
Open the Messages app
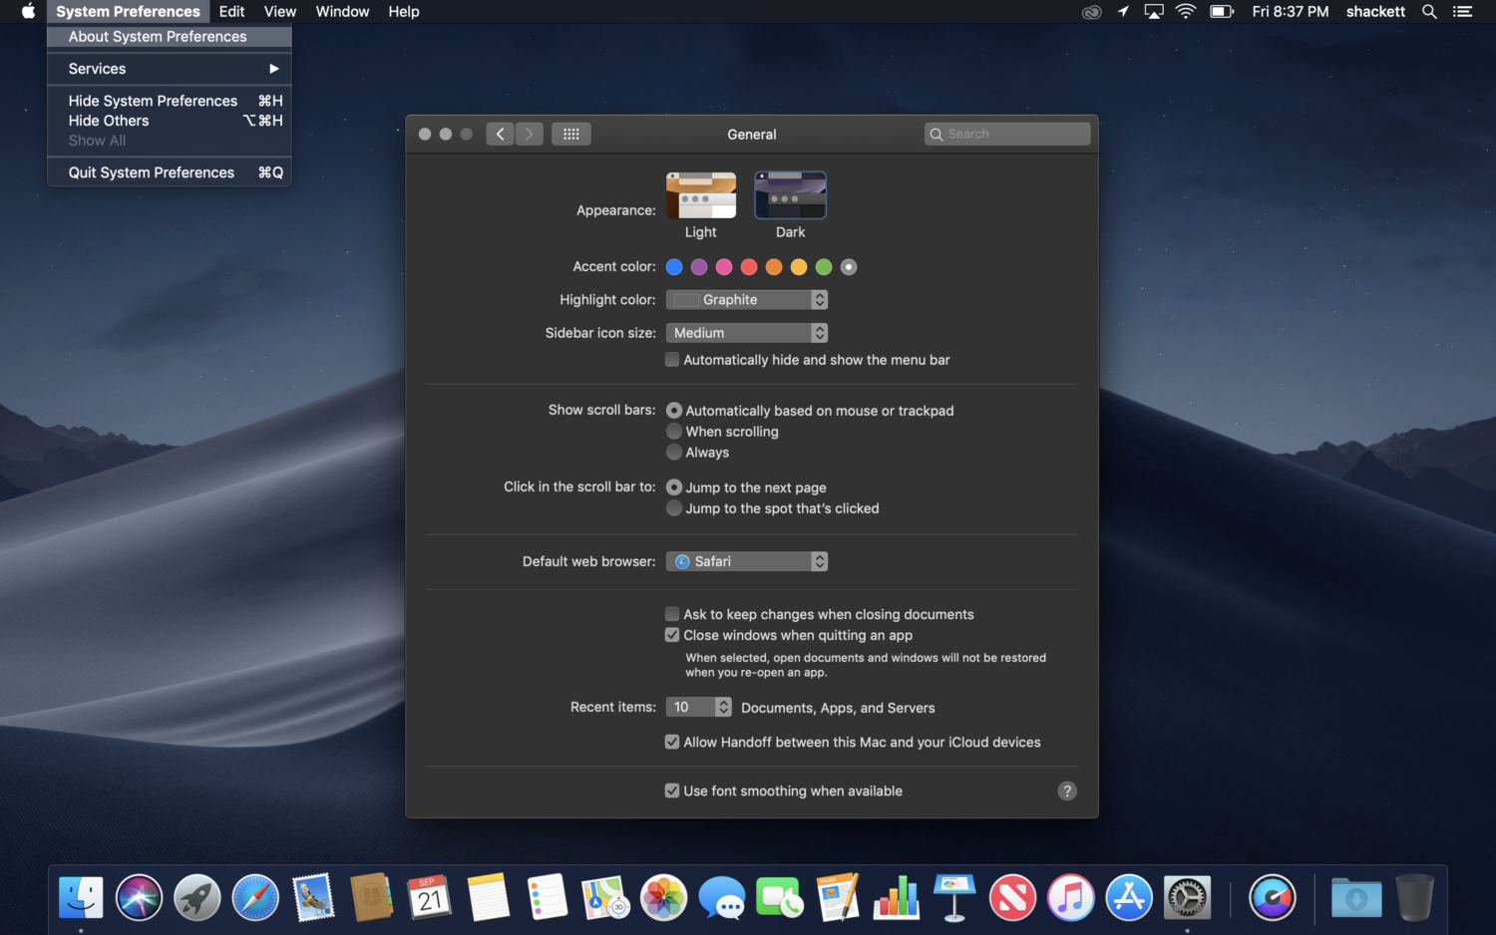click(x=721, y=897)
